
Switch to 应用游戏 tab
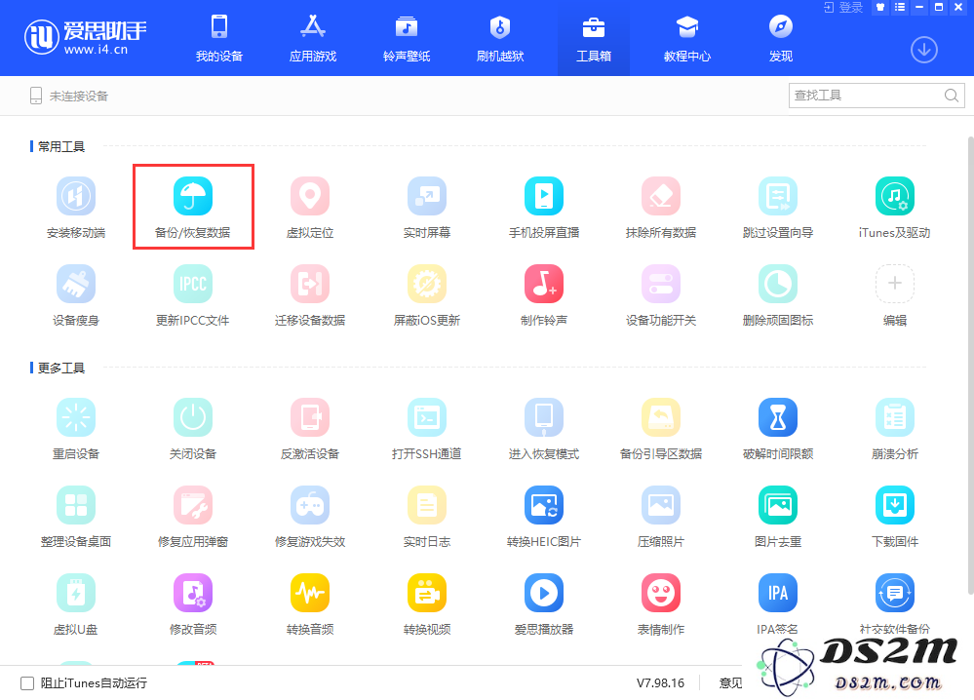click(312, 38)
